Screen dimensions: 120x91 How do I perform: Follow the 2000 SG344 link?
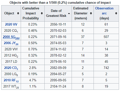(x=11, y=37)
